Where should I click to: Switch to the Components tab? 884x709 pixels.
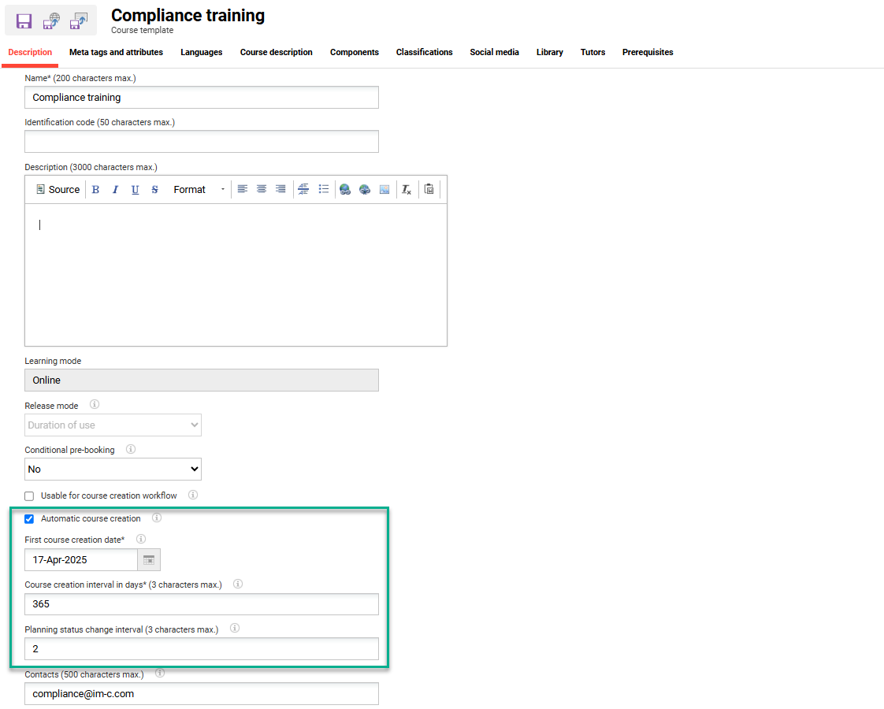click(355, 52)
